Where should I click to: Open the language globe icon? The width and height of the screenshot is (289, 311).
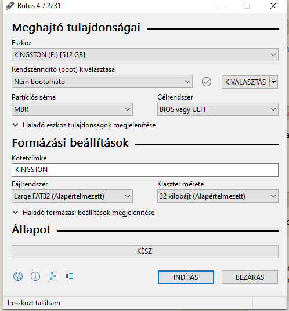click(x=18, y=276)
